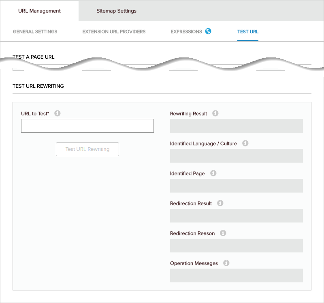Select the URL Management tab
Viewport: 324px width, 303px height.
pos(39,11)
